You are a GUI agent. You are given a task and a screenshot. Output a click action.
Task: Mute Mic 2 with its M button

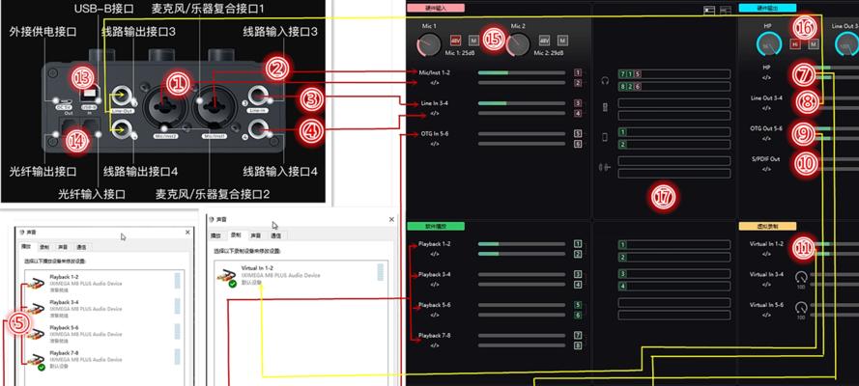click(563, 41)
